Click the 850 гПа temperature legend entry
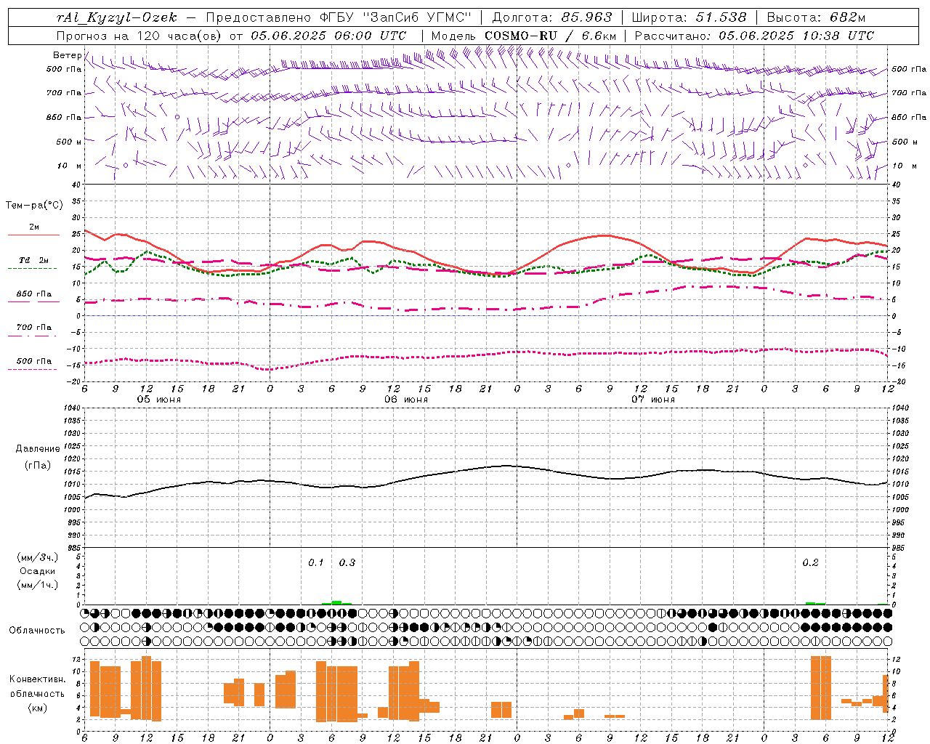This screenshot has height=744, width=930. click(33, 294)
